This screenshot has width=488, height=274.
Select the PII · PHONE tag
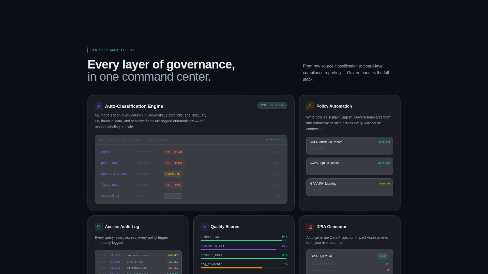point(174,163)
